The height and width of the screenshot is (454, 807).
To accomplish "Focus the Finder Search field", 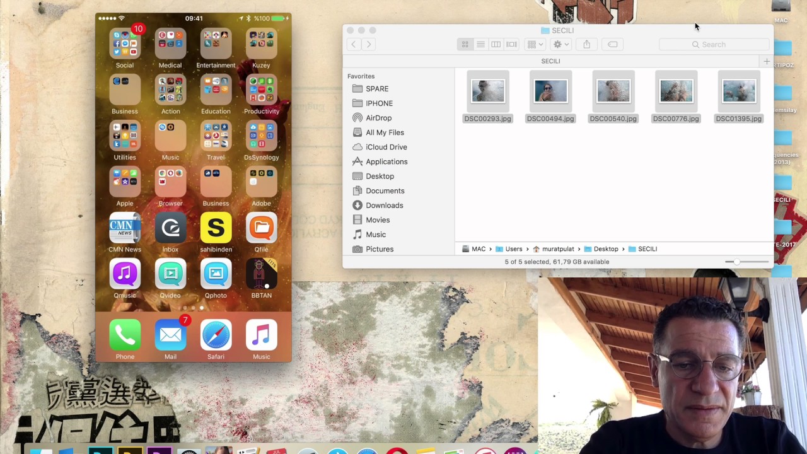I will coord(714,44).
